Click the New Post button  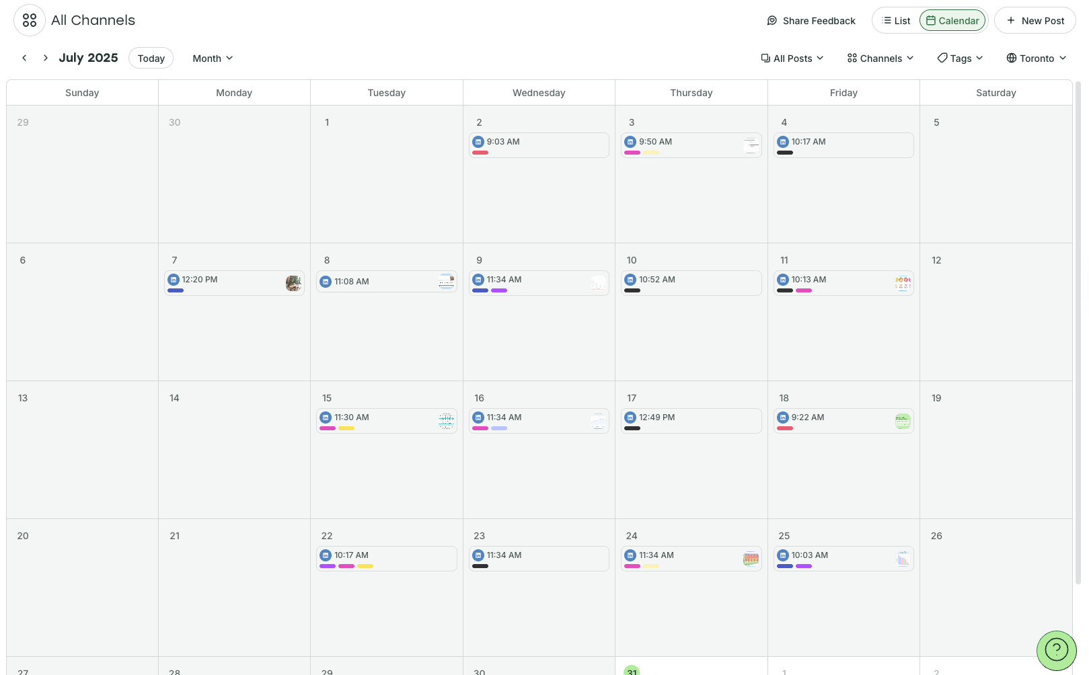[x=1035, y=20]
